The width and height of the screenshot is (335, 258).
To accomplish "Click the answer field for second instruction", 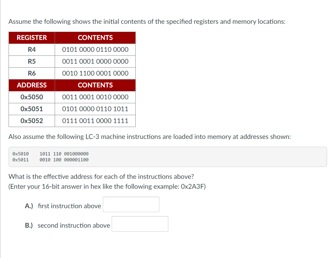I will pos(140,224).
